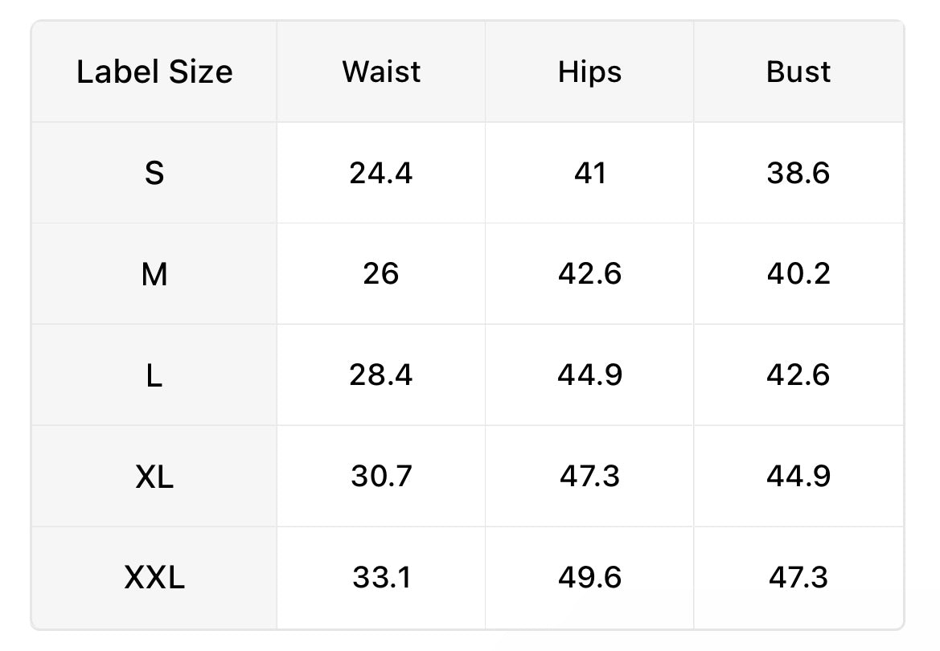Click the Hips column header
This screenshot has width=940, height=651.
tap(589, 72)
